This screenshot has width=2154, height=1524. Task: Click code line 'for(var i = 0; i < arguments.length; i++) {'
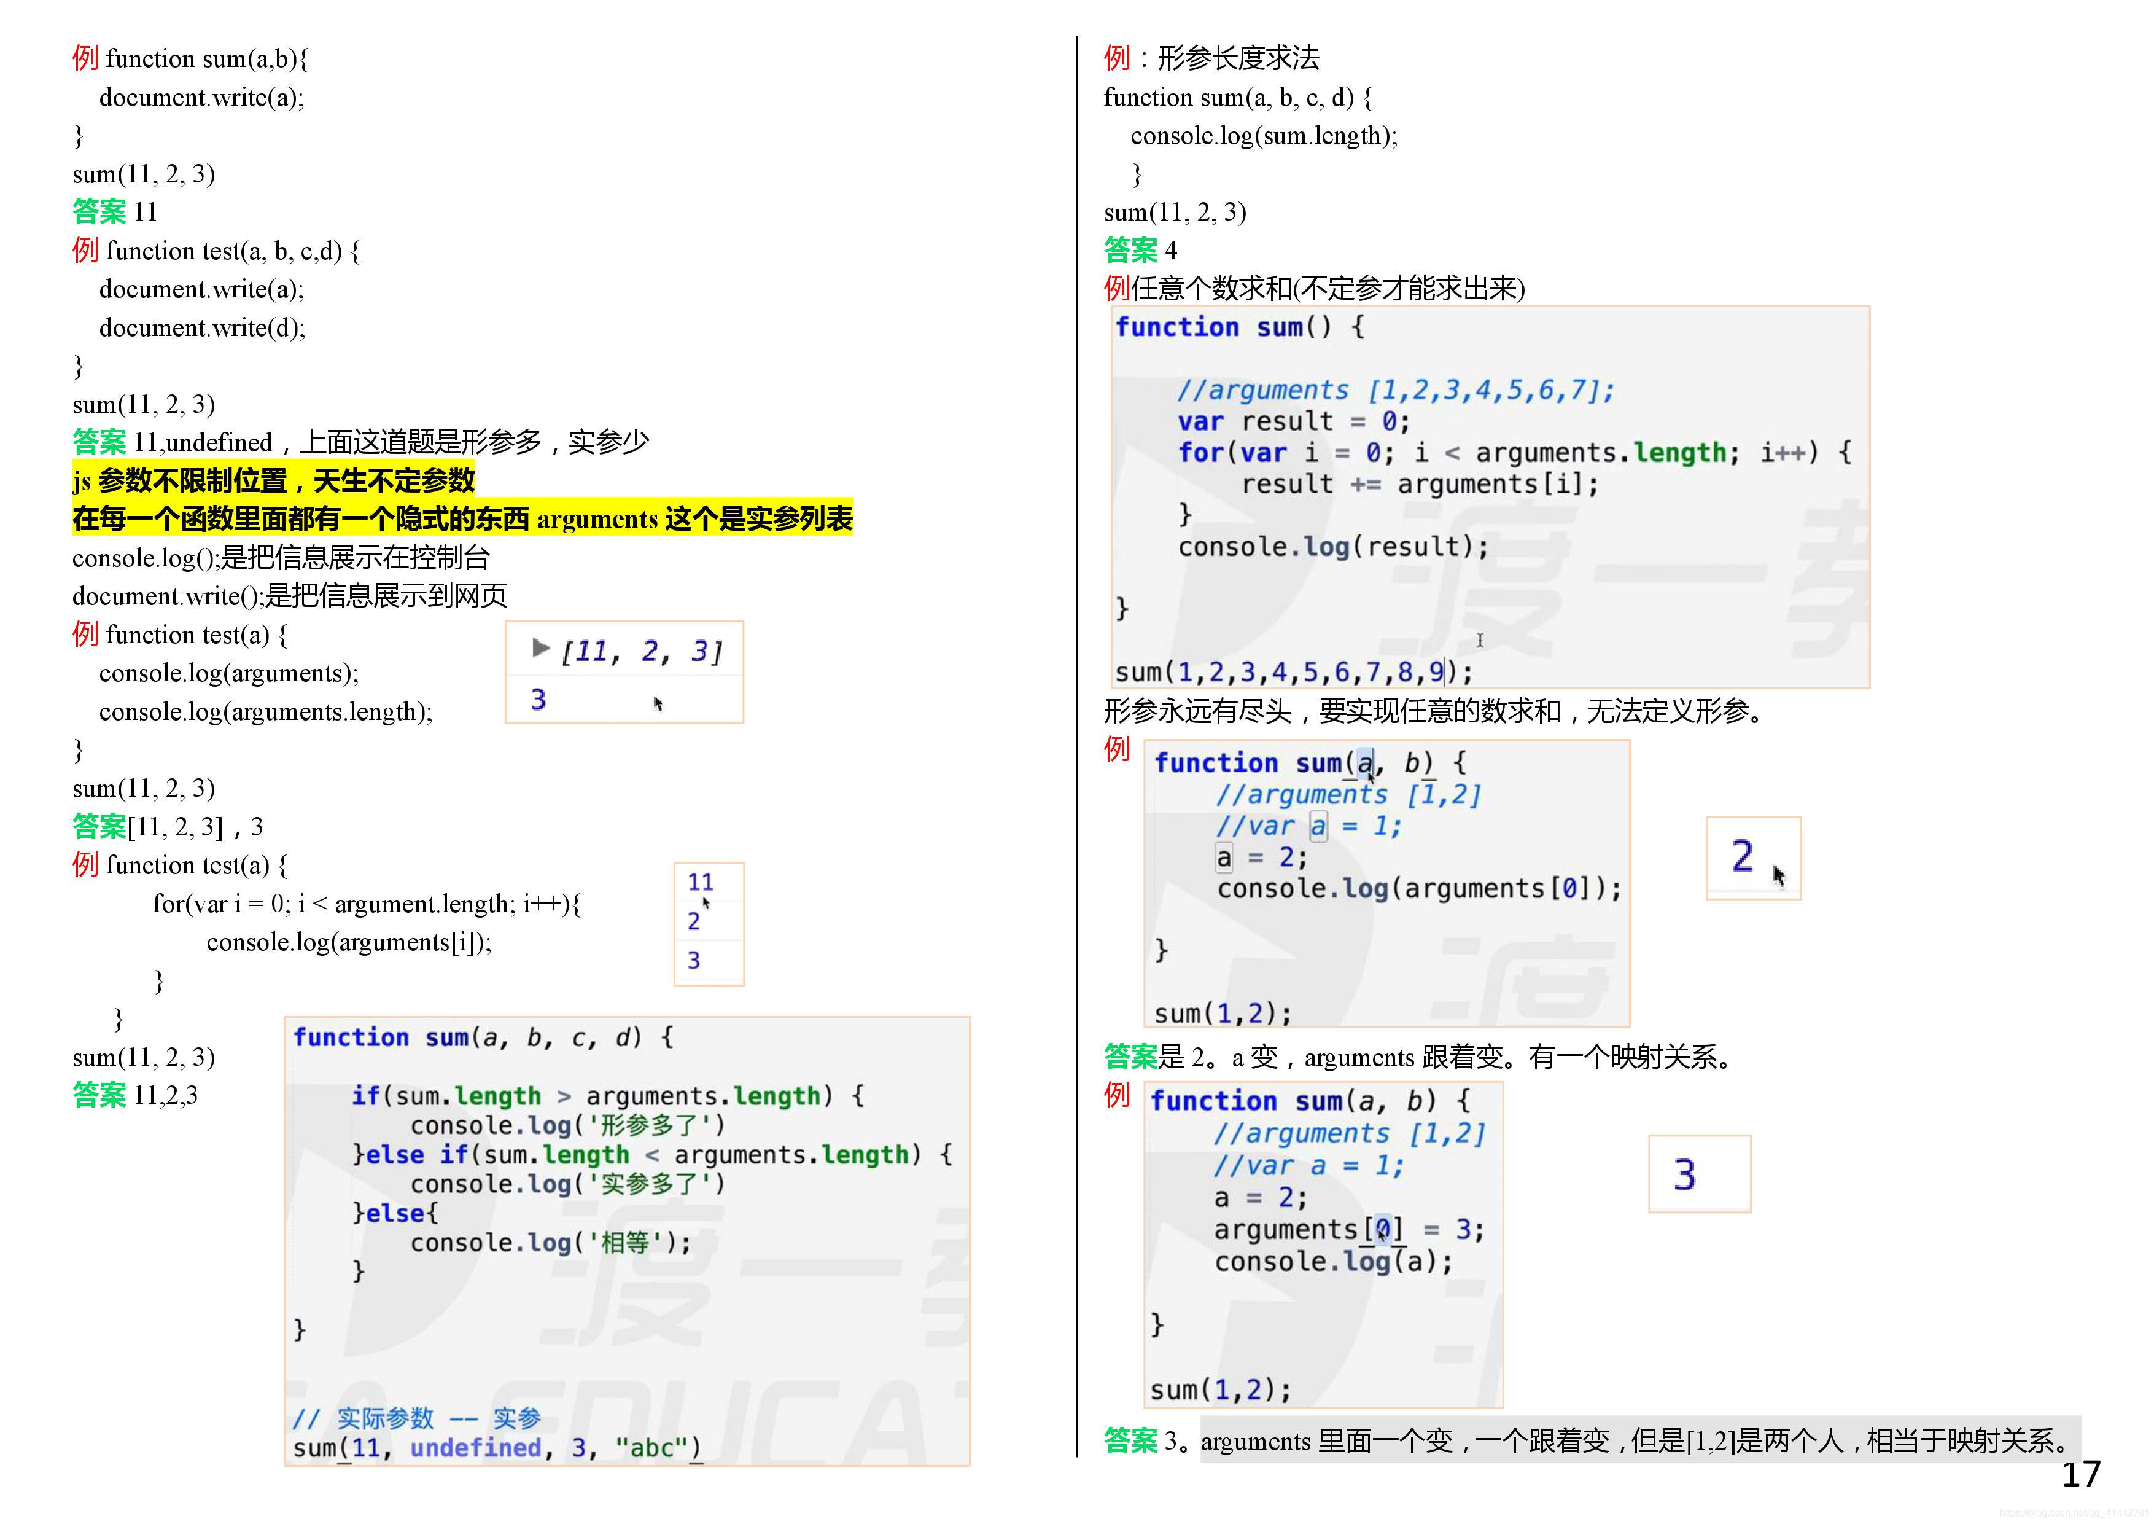(x=1514, y=452)
